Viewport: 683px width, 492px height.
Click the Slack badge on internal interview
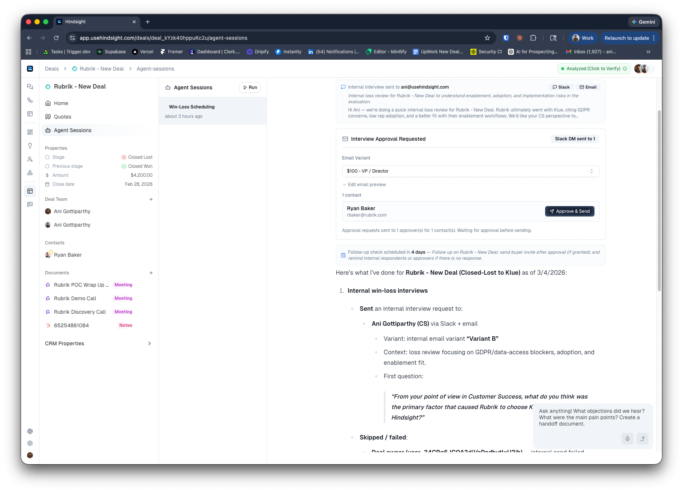(561, 87)
